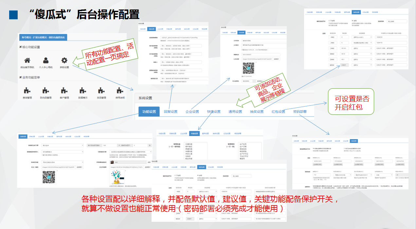
Task: Open the 防伪码管理 puzzle icon
Action: coord(45,91)
